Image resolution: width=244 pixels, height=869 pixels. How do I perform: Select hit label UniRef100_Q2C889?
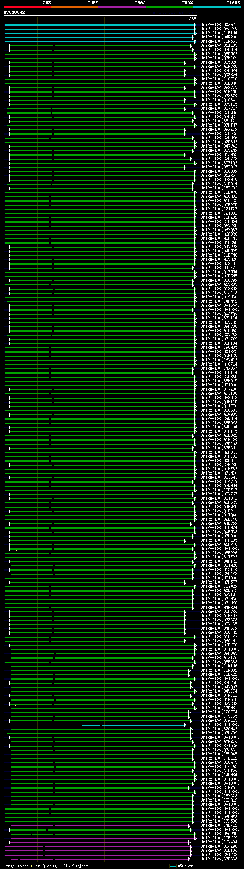[219, 172]
